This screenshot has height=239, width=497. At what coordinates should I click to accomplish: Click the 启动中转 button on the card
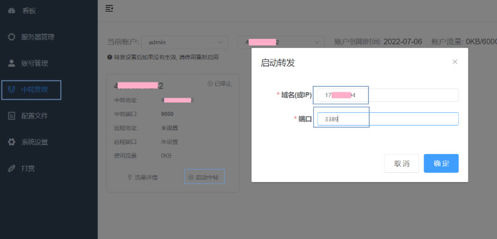[x=204, y=177]
